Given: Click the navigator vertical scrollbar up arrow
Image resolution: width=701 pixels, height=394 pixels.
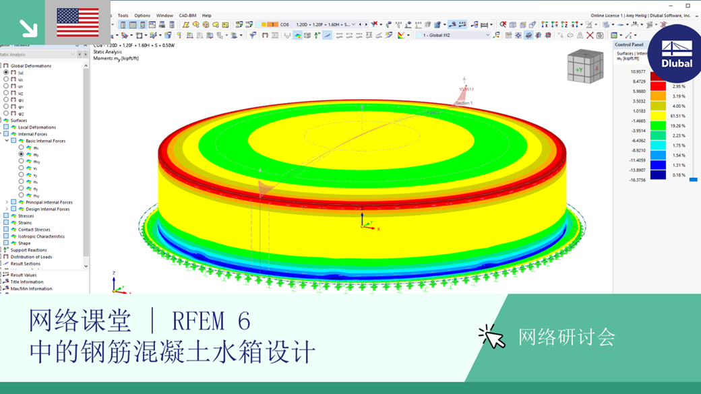Looking at the screenshot, I should click(x=86, y=66).
